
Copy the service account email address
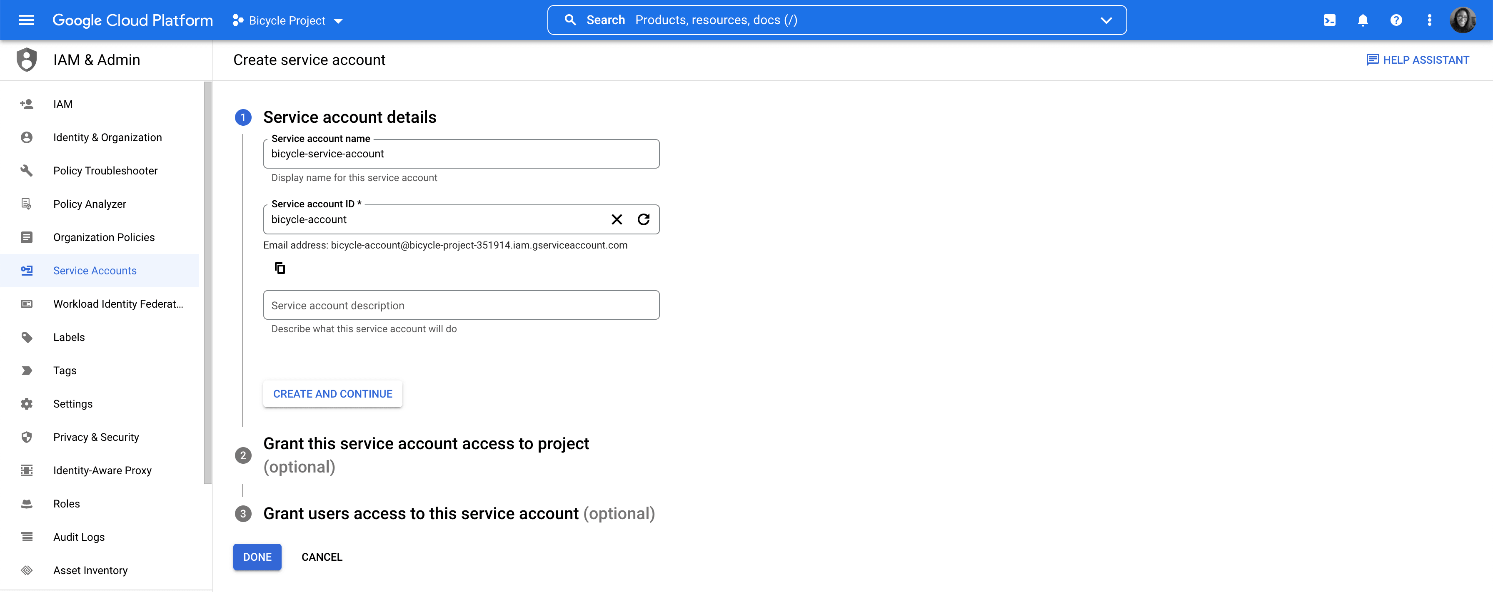coord(280,268)
